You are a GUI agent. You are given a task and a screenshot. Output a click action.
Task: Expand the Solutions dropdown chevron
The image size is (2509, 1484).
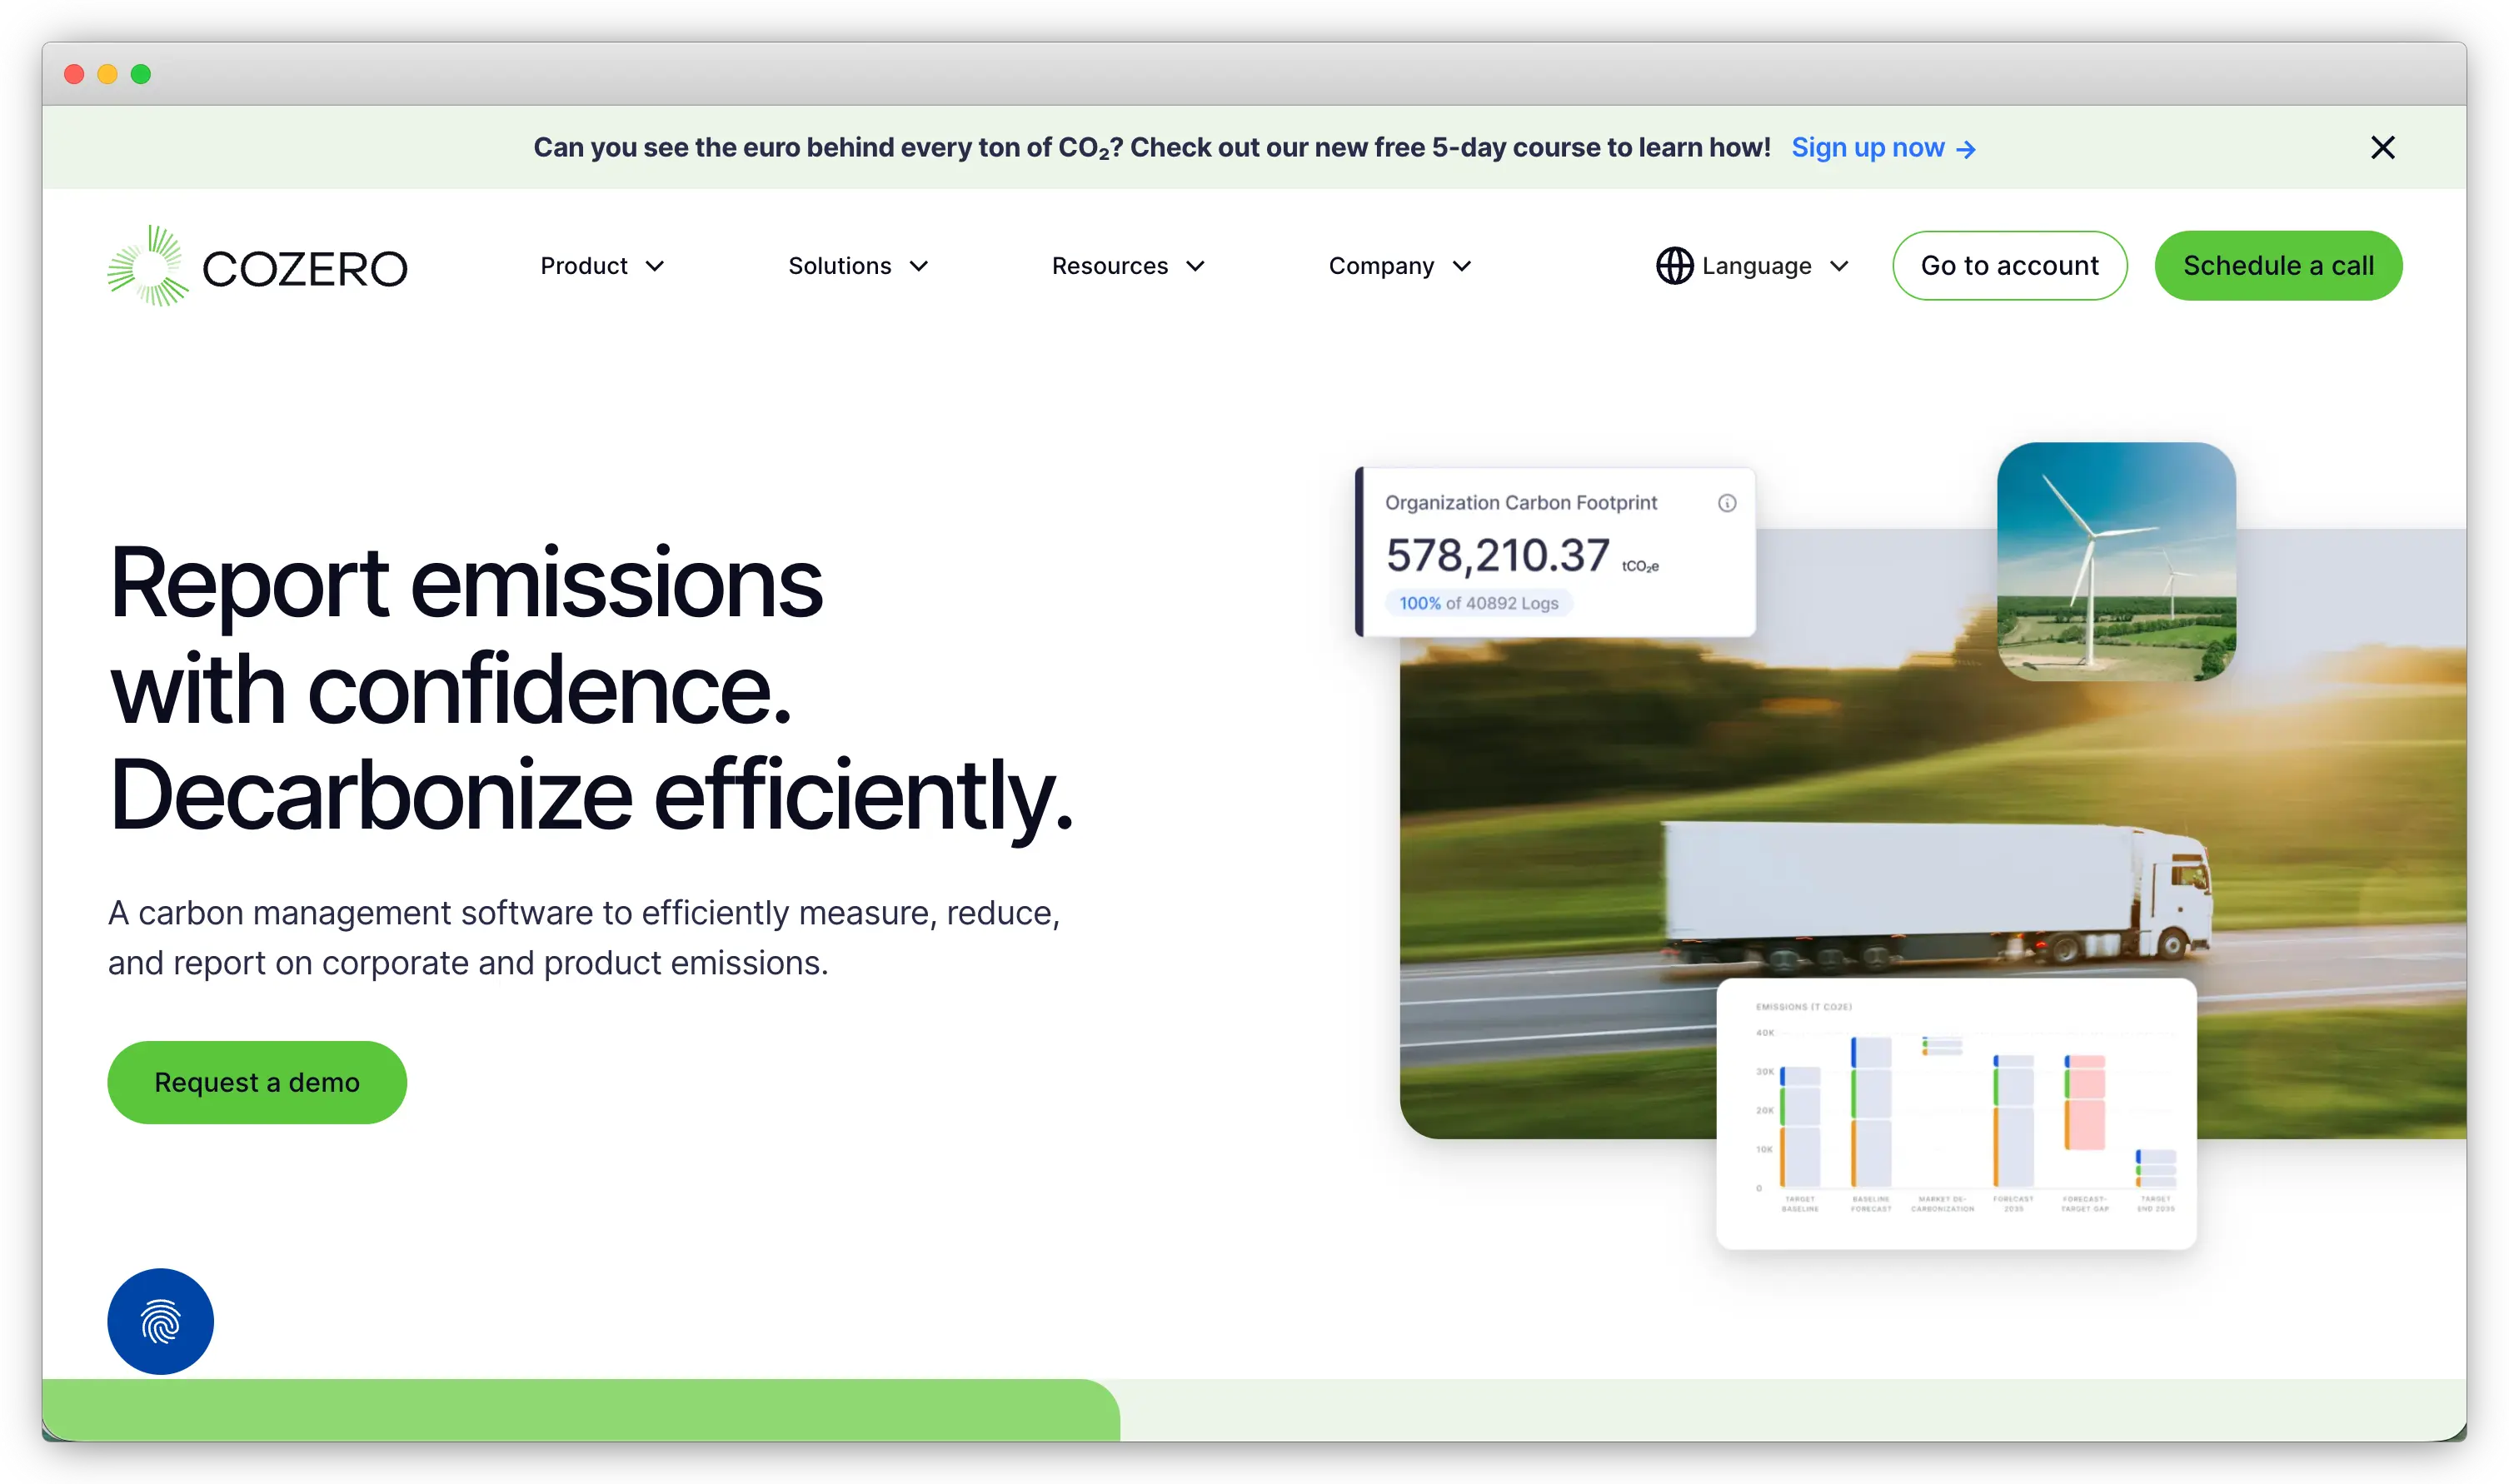click(919, 266)
